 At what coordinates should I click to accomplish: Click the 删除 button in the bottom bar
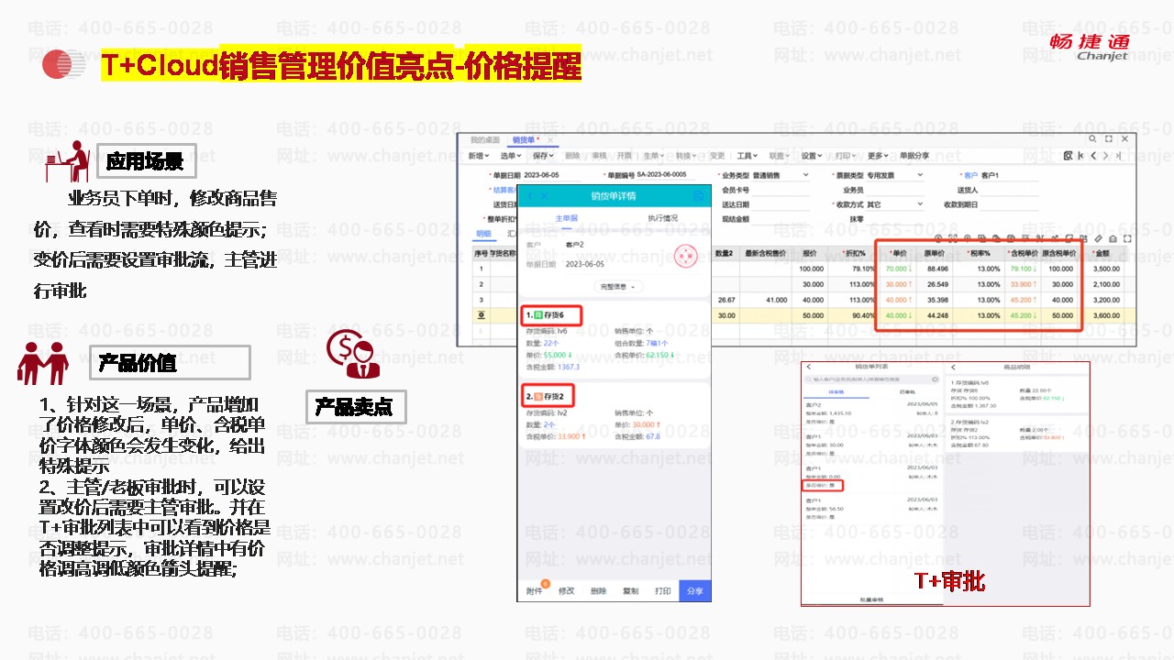tap(598, 591)
